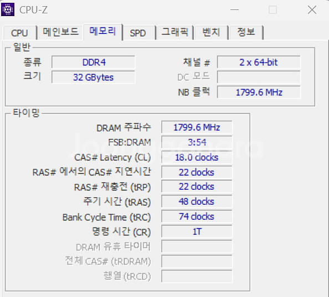Image resolution: width=329 pixels, height=297 pixels.
Task: Click the NB 클럭 label
Action: pyautogui.click(x=194, y=92)
